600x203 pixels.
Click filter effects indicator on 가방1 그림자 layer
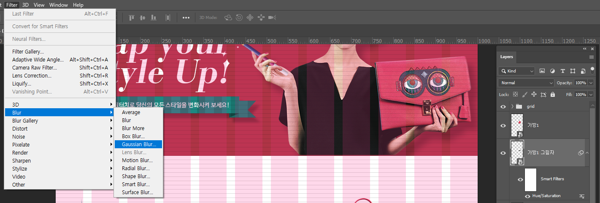coord(581,152)
